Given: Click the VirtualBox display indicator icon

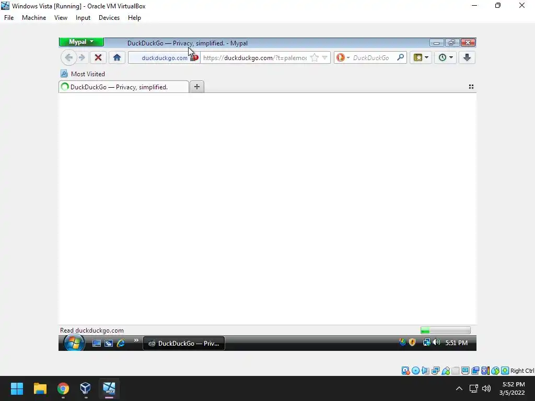Looking at the screenshot, I should coord(465,371).
